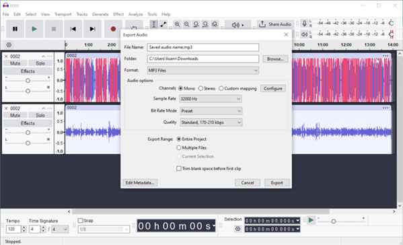The image size is (403, 245).
Task: Open the second track's control panel menu dots
Action: [x=50, y=108]
